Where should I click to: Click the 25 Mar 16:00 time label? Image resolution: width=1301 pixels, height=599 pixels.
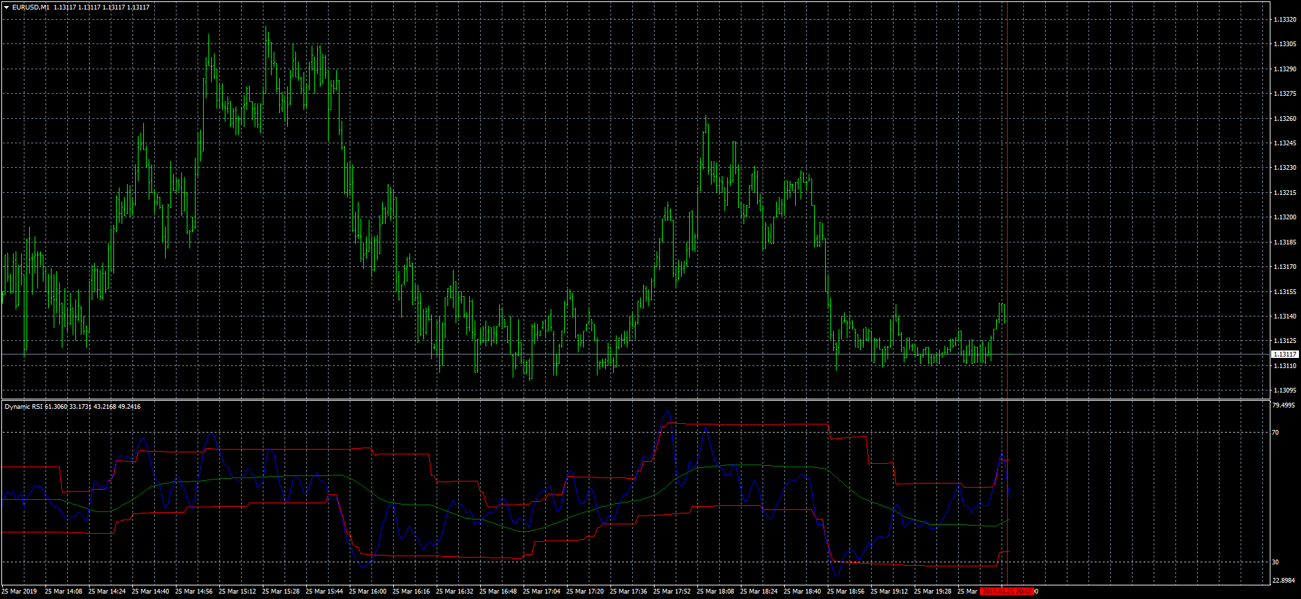click(x=368, y=592)
